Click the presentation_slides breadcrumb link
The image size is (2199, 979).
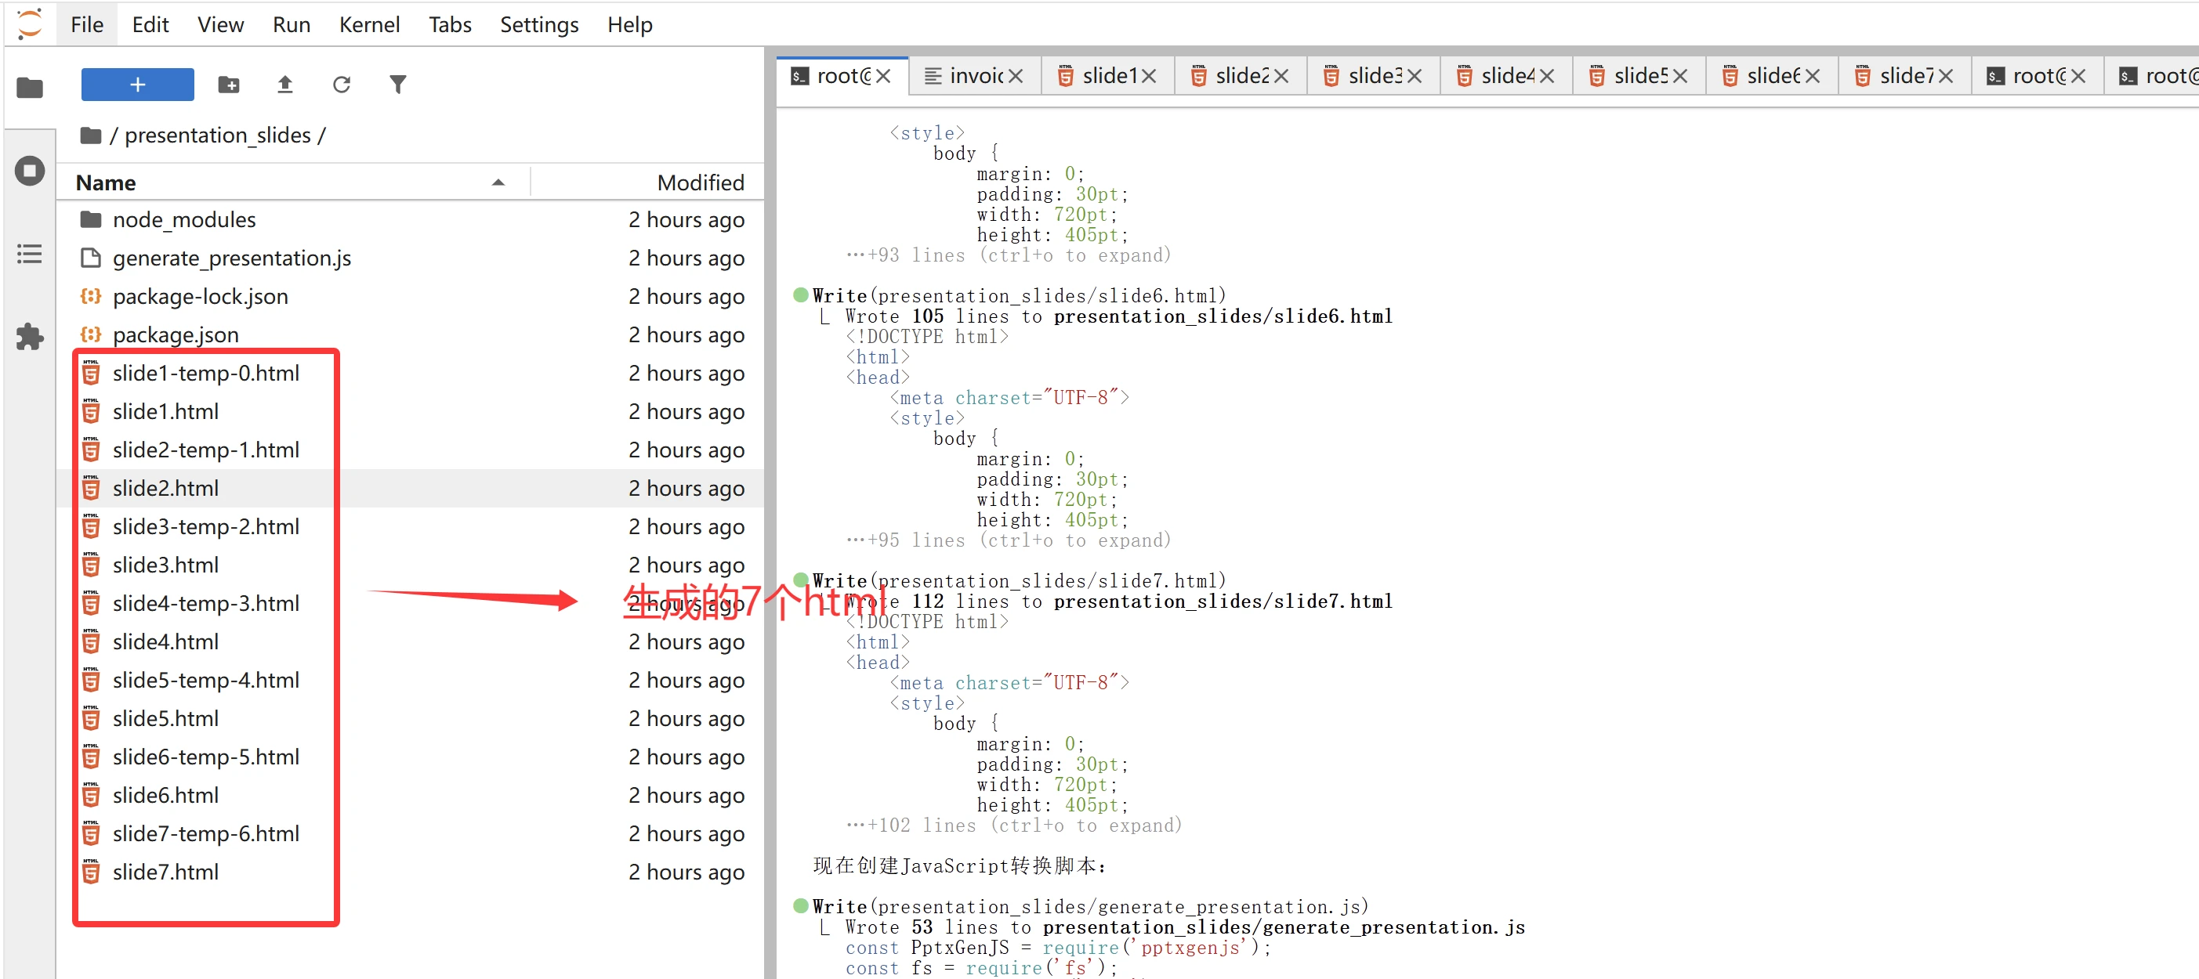click(x=217, y=135)
